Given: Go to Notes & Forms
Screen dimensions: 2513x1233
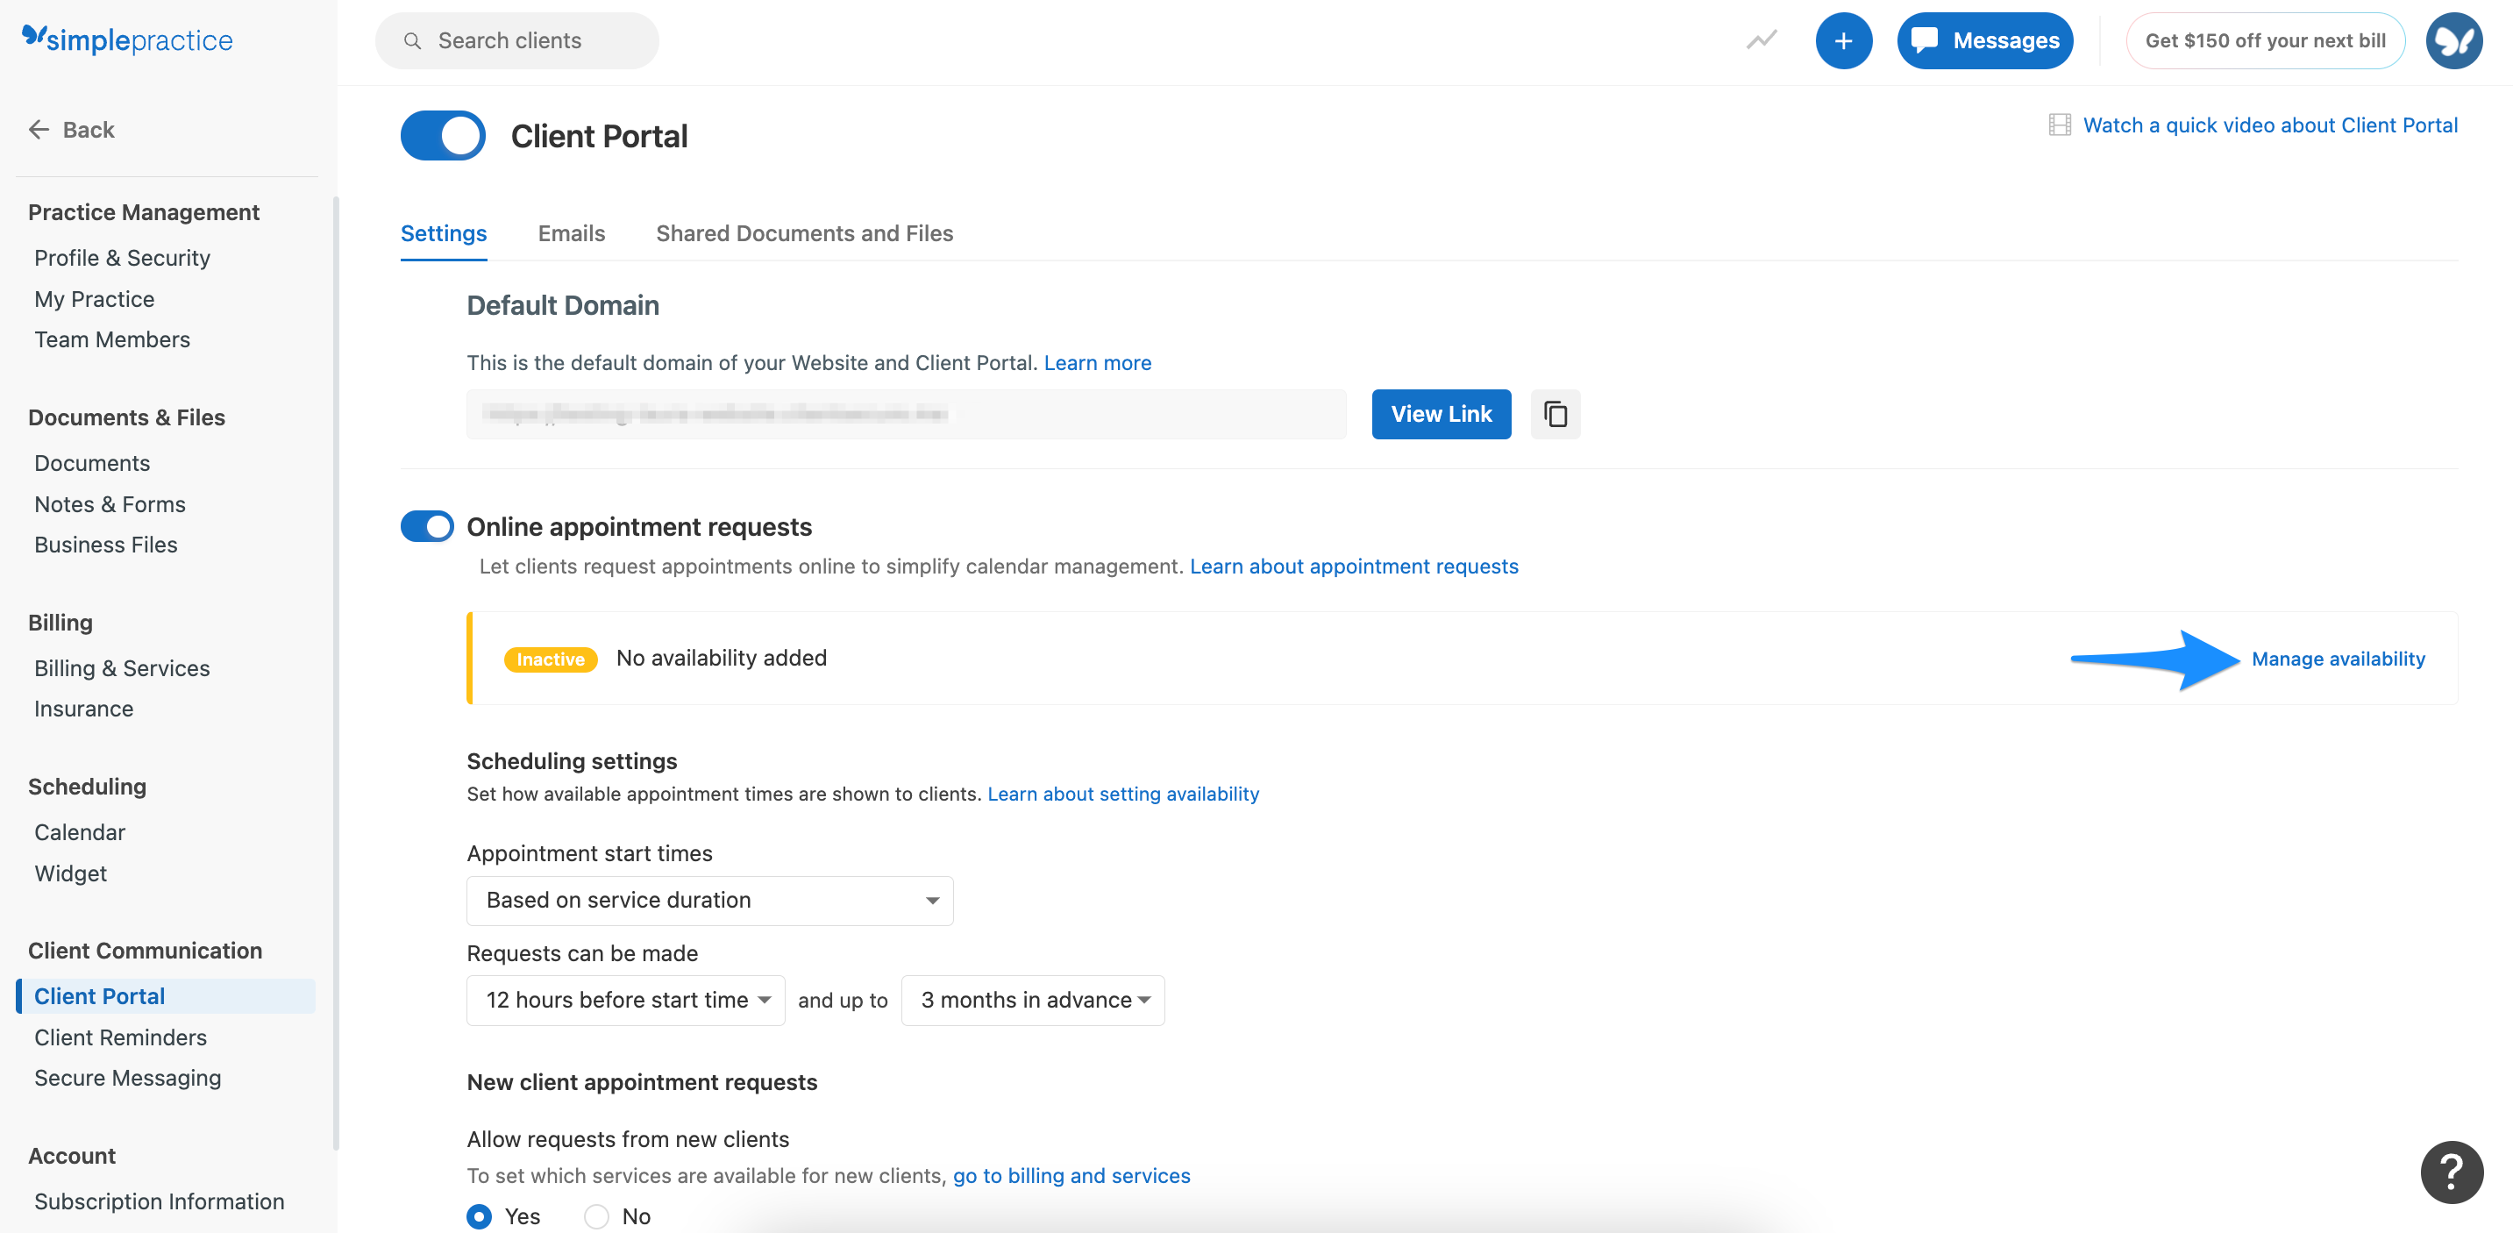Looking at the screenshot, I should tap(110, 504).
